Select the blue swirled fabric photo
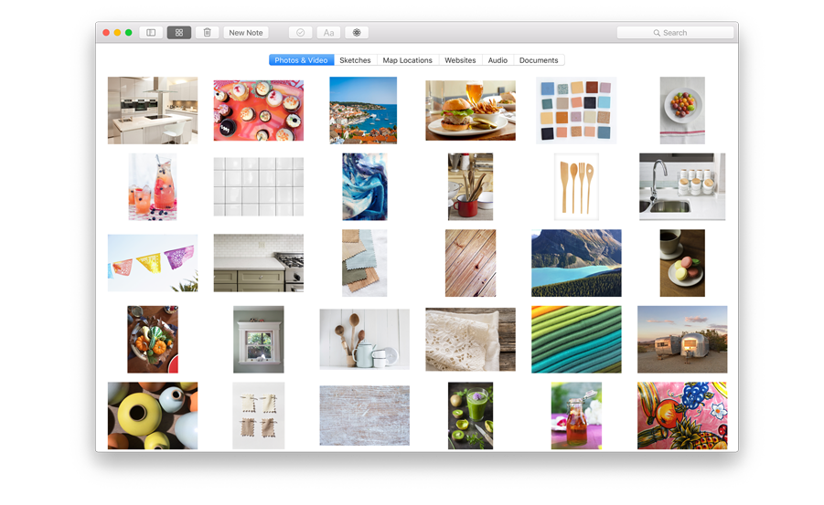 [x=365, y=187]
